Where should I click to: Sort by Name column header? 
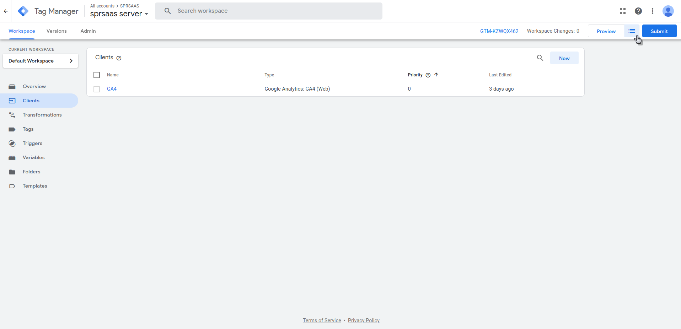[x=113, y=75]
